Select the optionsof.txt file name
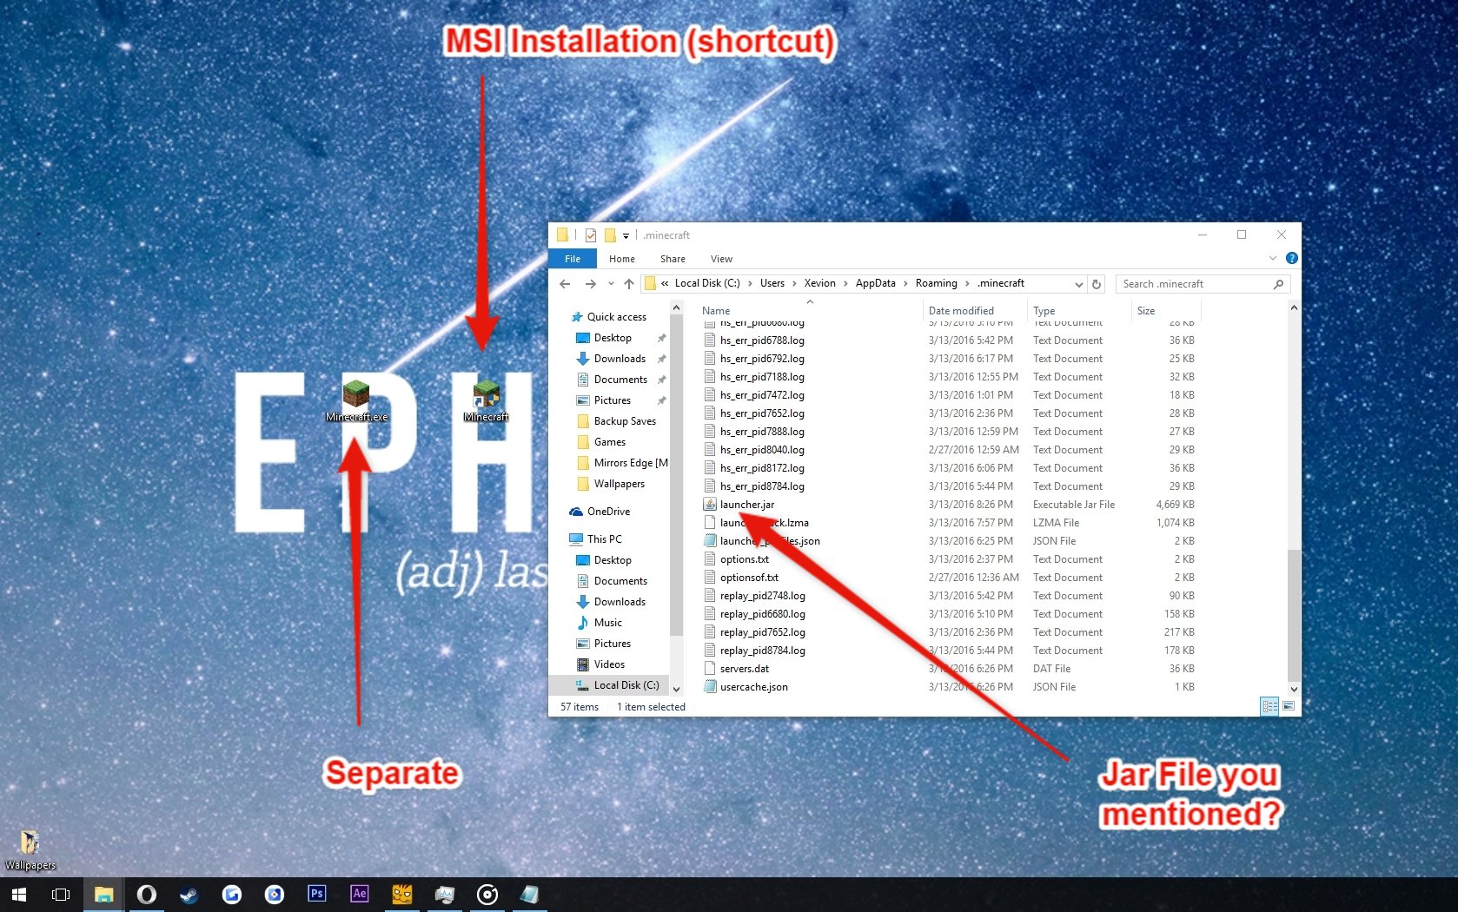This screenshot has width=1458, height=912. click(749, 578)
